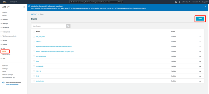The image size is (209, 94).
Task: Open the ellipsis menu for MyWorkshopLoRaWANRuleWithDecoder_sample_device
Action: click(x=200, y=47)
